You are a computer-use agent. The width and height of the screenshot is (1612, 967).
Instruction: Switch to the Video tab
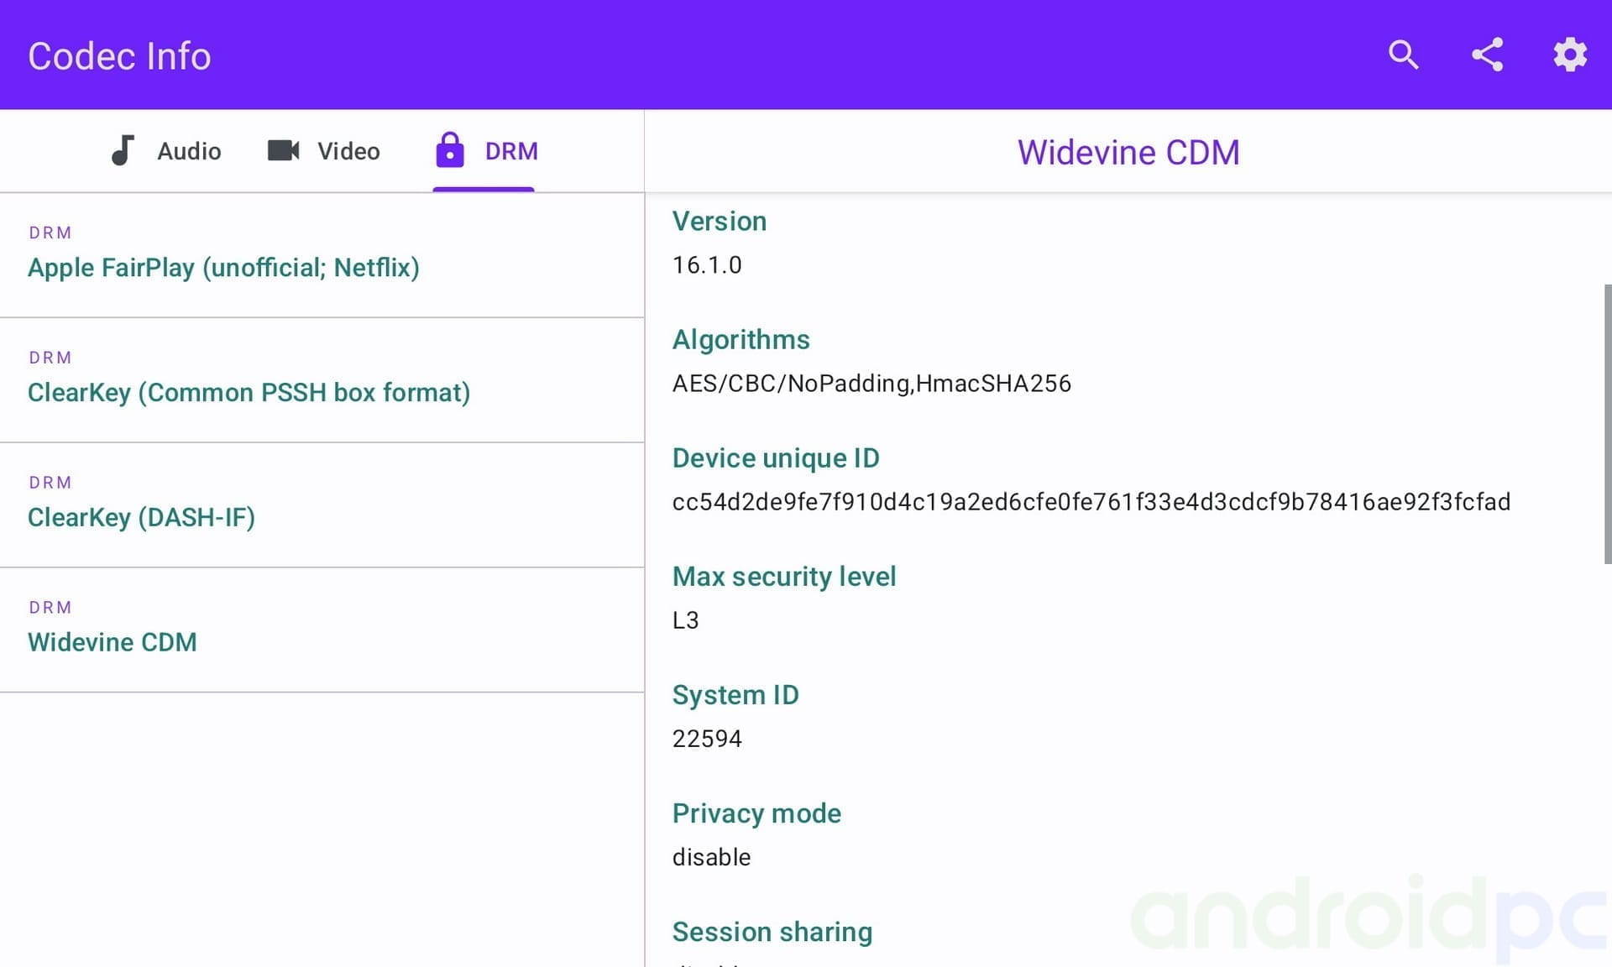click(348, 151)
